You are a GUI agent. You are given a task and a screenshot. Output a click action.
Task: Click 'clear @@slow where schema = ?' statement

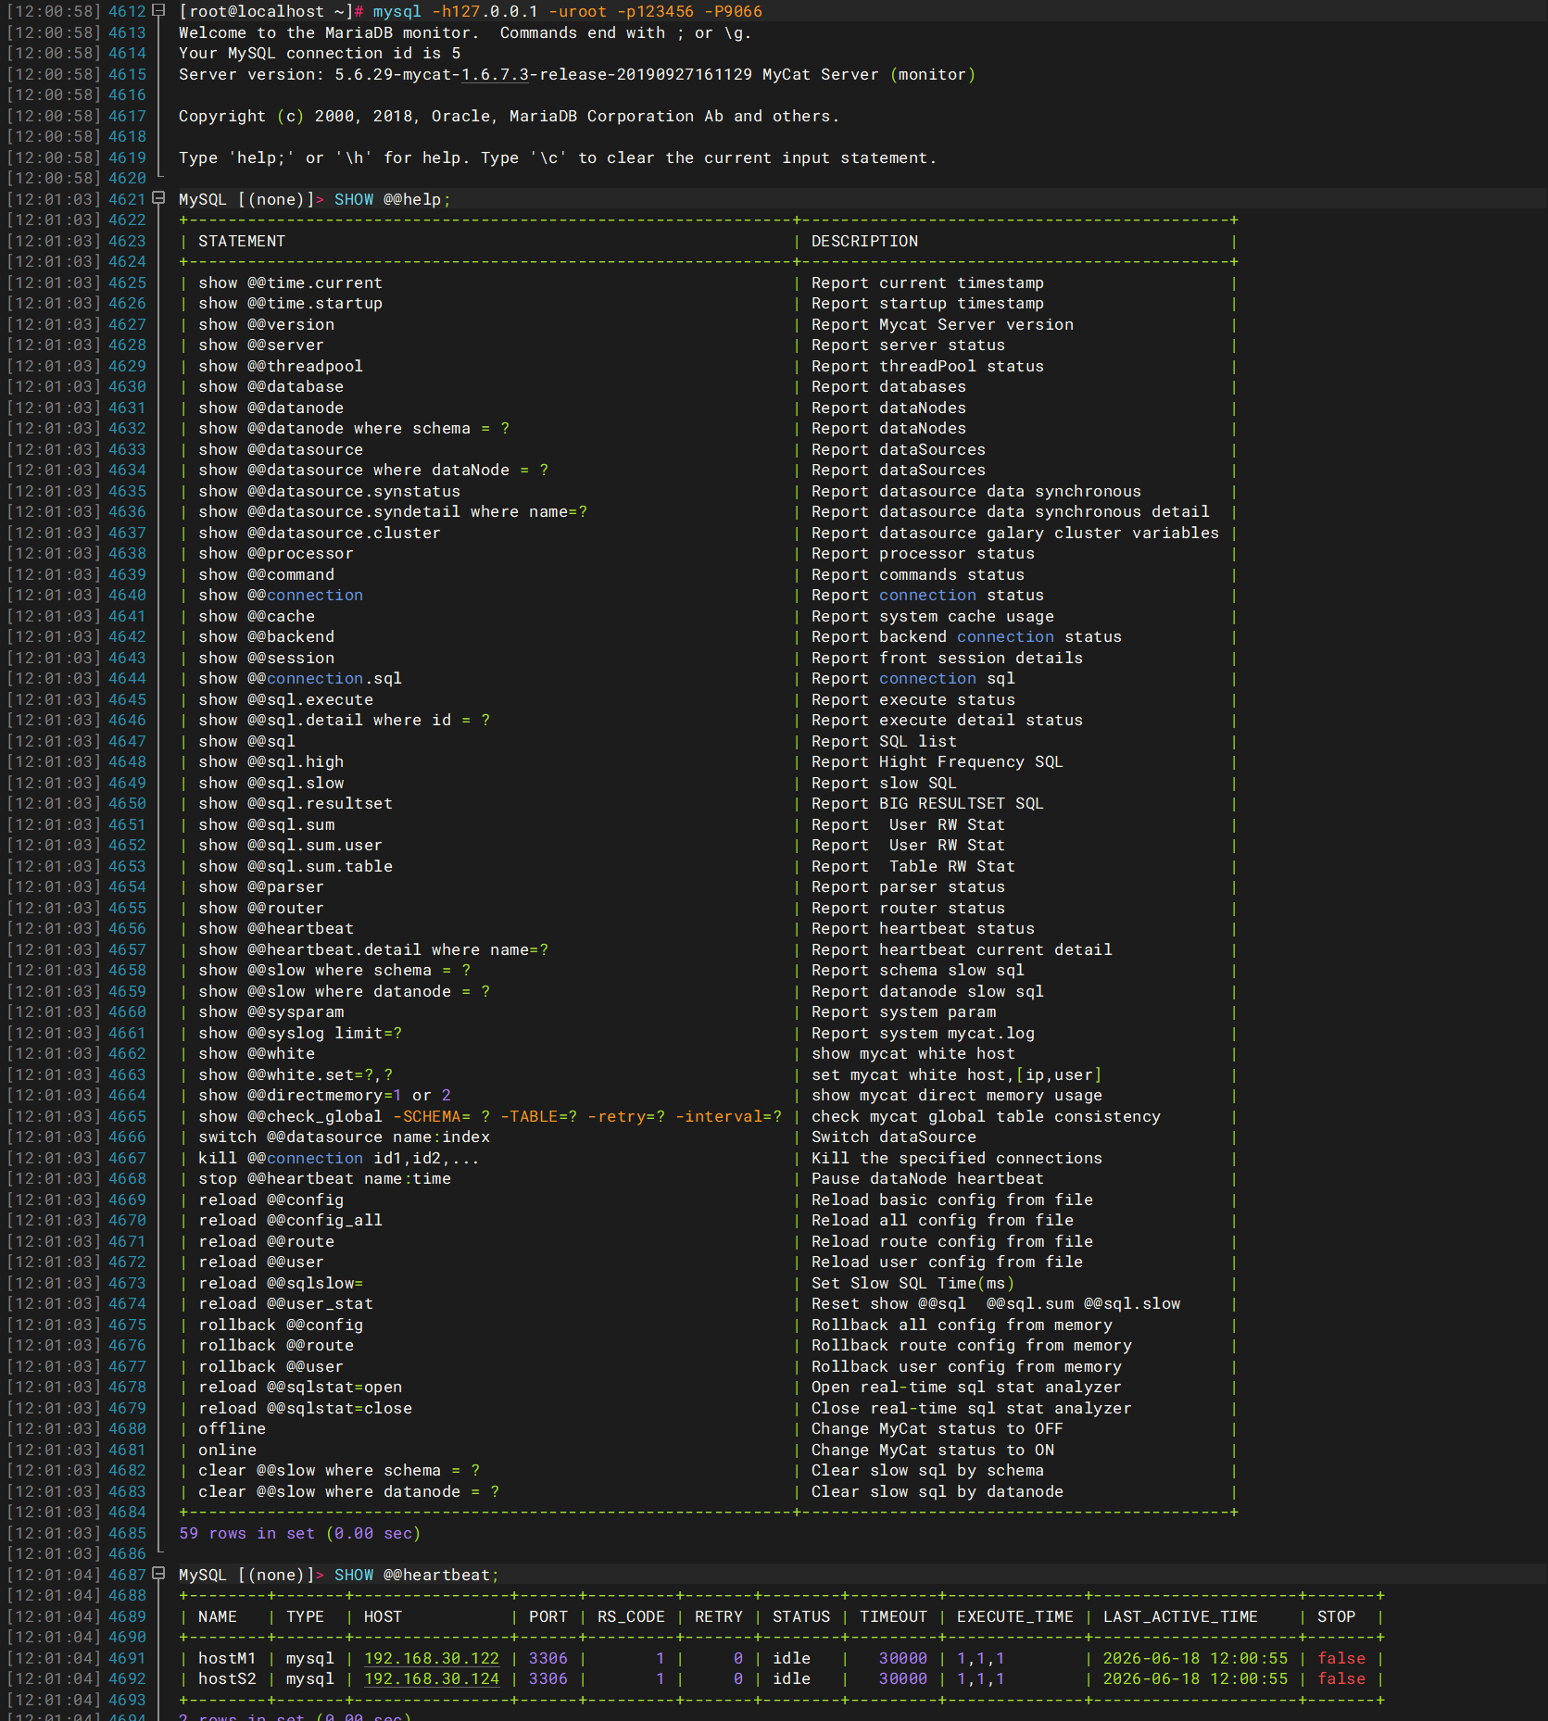pyautogui.click(x=339, y=1470)
